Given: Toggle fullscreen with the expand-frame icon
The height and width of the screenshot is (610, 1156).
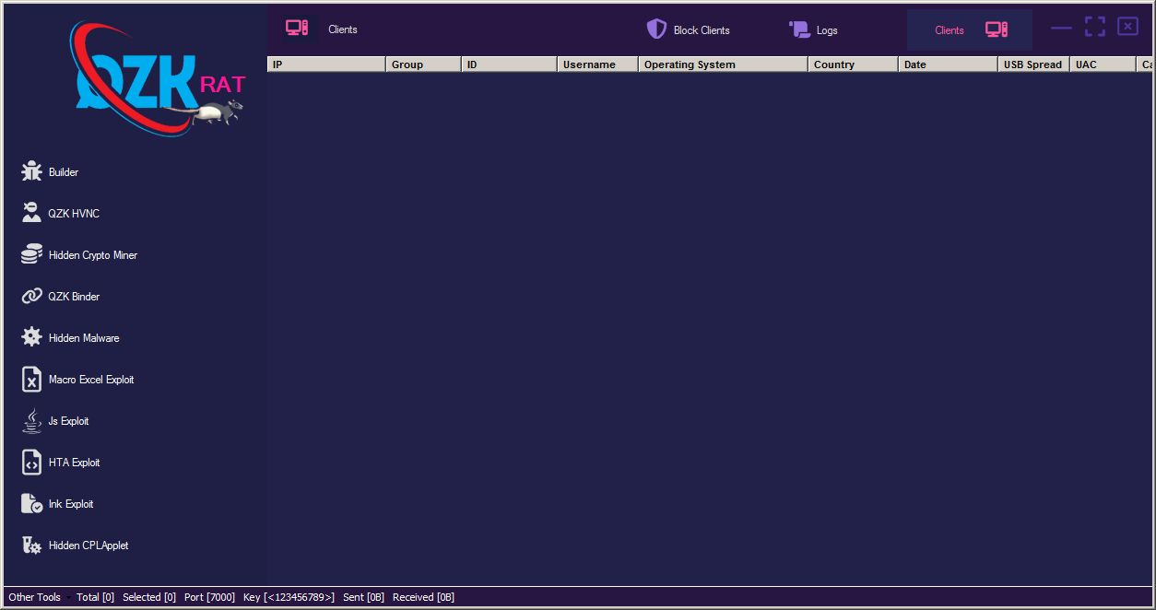Looking at the screenshot, I should [1094, 27].
